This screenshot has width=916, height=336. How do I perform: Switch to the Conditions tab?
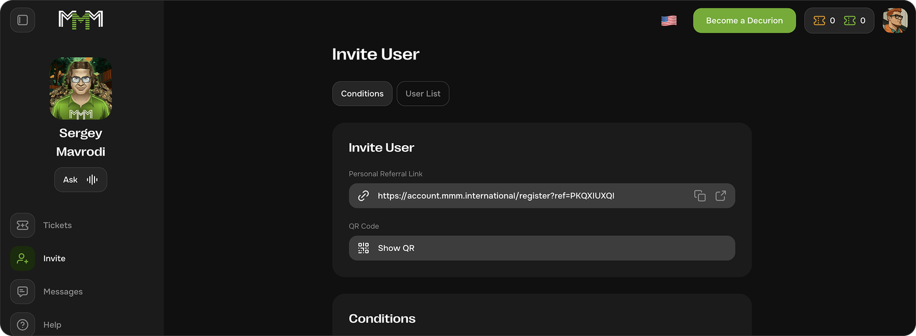362,94
